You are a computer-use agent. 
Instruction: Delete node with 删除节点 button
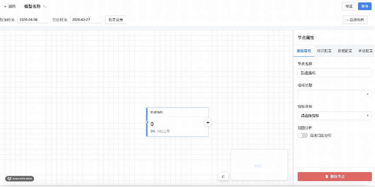point(334,177)
